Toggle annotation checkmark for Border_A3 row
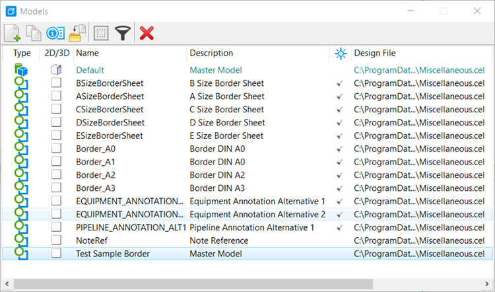The width and height of the screenshot is (495, 292). 340,188
